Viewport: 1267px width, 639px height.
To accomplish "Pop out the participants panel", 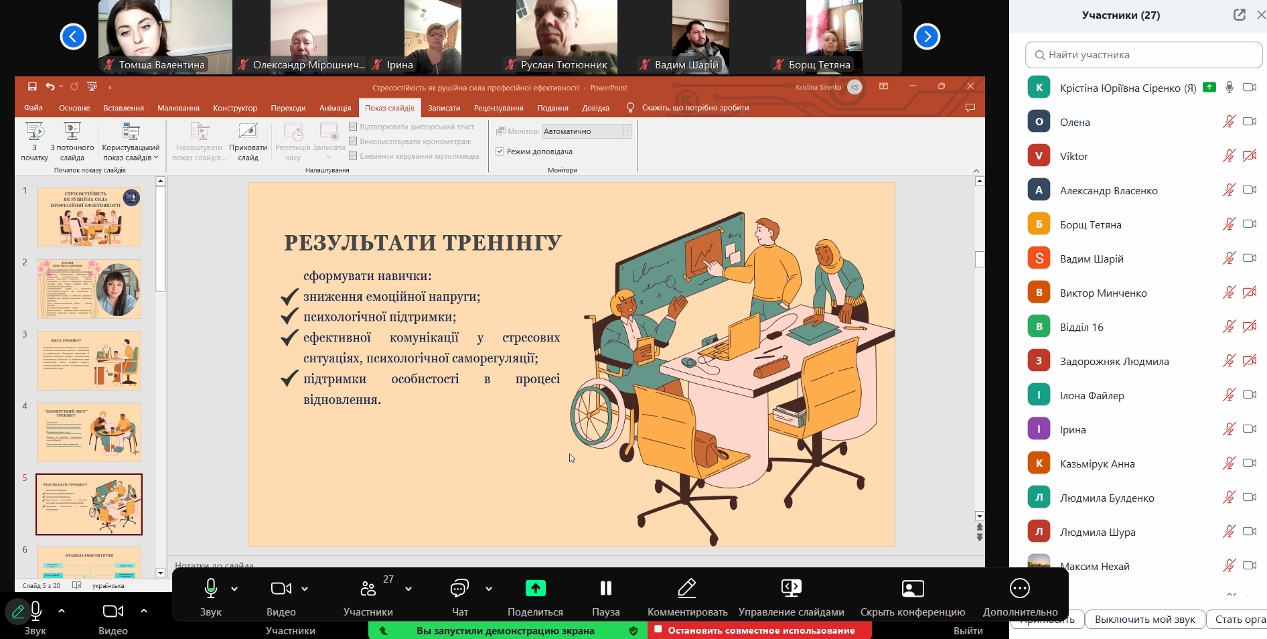I will coord(1240,15).
